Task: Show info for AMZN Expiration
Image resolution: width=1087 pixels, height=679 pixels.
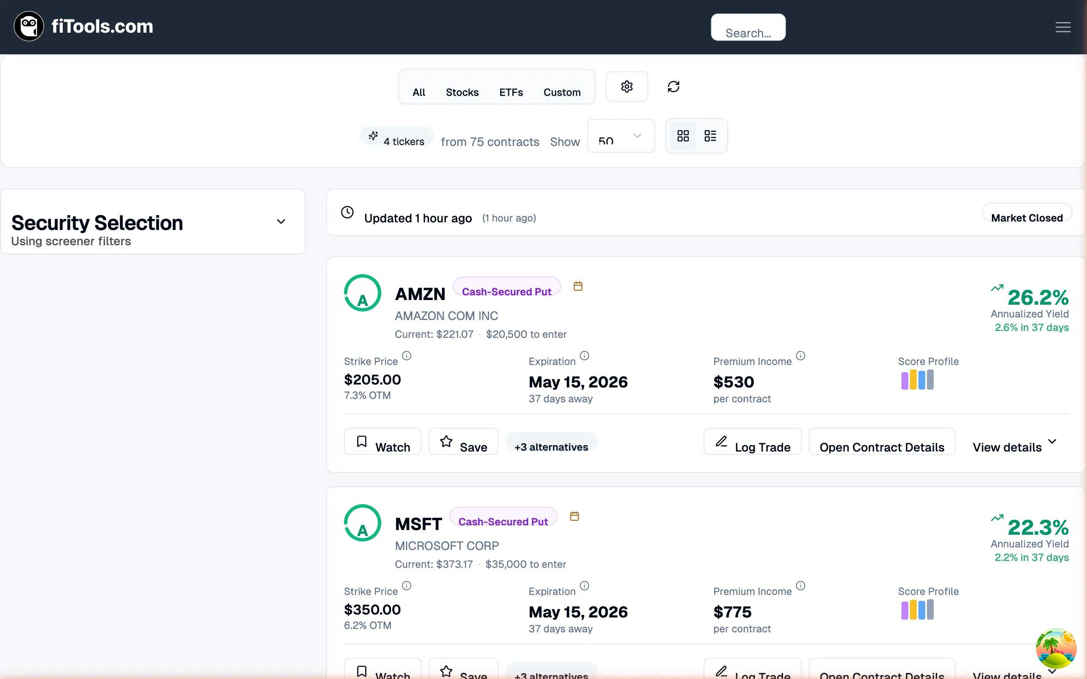Action: [584, 356]
